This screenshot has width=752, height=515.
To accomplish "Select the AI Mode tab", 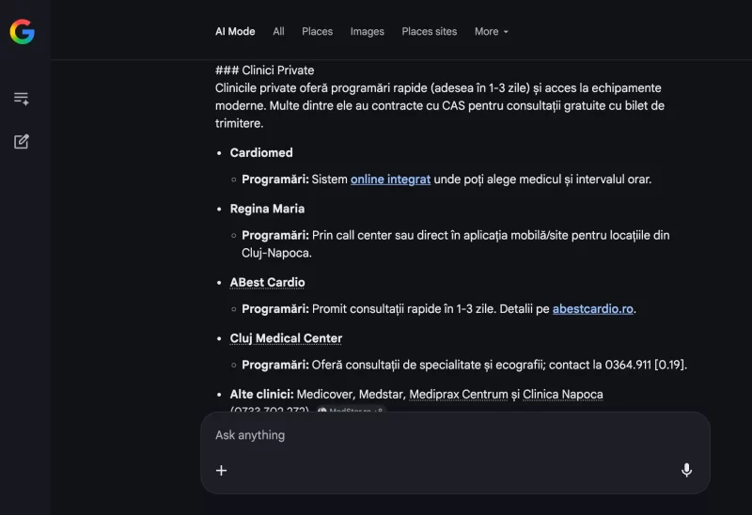I will coord(235,32).
